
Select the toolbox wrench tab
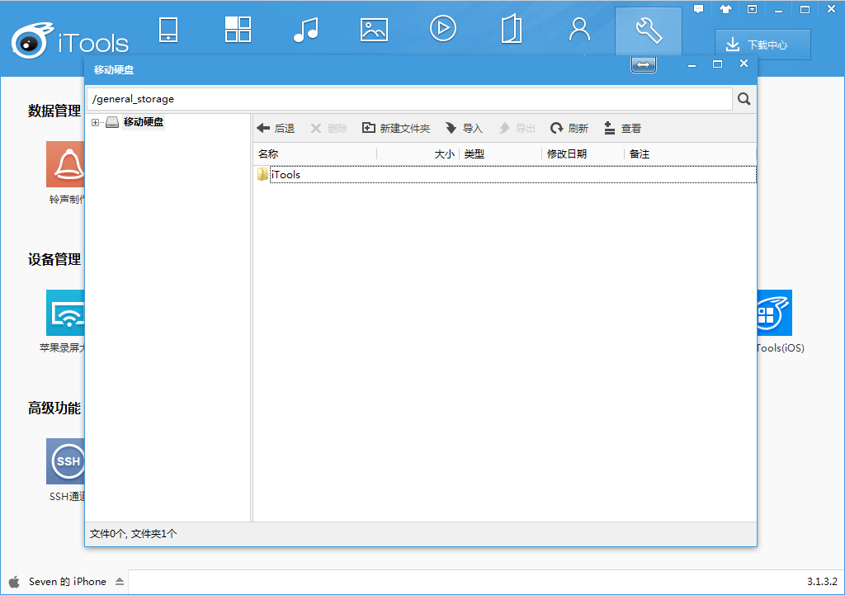(649, 31)
